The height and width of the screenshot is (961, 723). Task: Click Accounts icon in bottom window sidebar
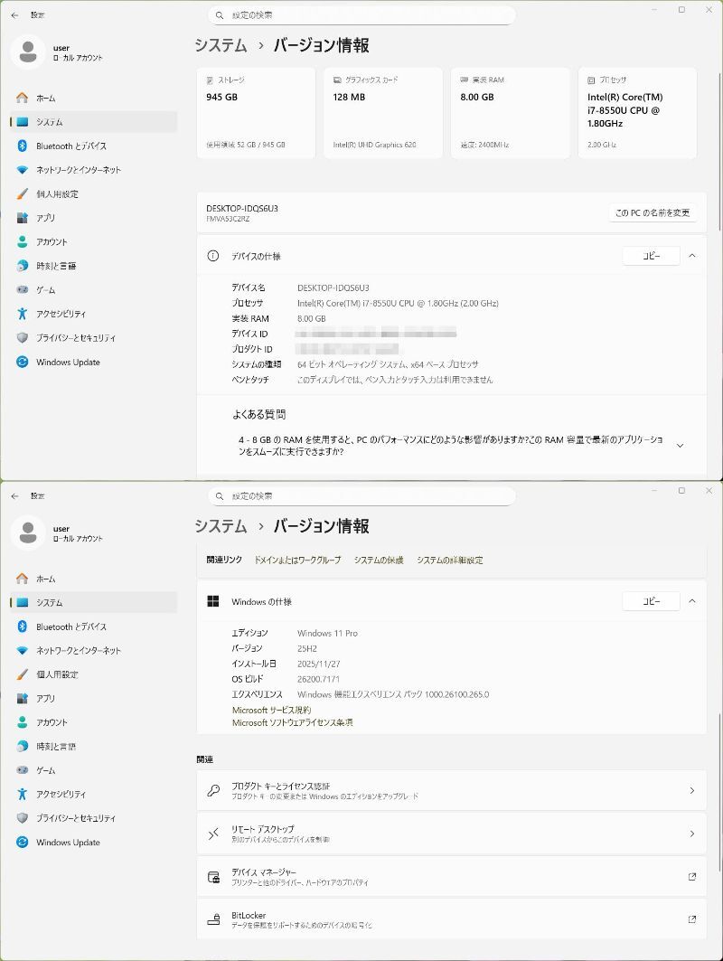point(22,722)
